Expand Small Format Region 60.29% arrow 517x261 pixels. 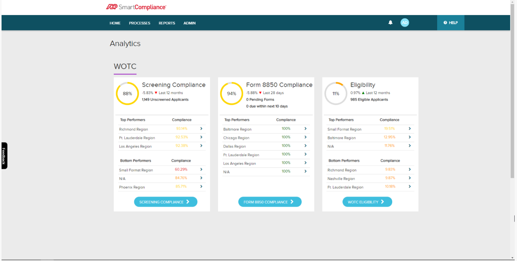click(x=201, y=170)
